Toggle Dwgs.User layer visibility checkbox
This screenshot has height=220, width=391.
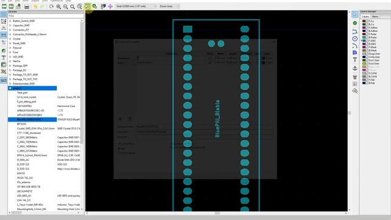pos(367,54)
